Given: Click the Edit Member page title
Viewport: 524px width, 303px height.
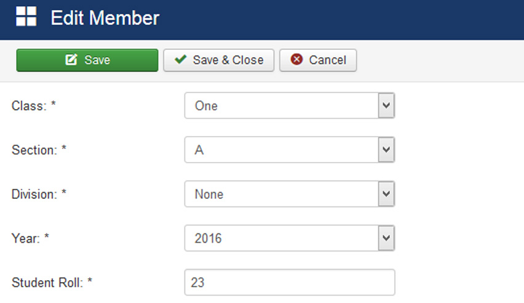Looking at the screenshot, I should click(105, 18).
